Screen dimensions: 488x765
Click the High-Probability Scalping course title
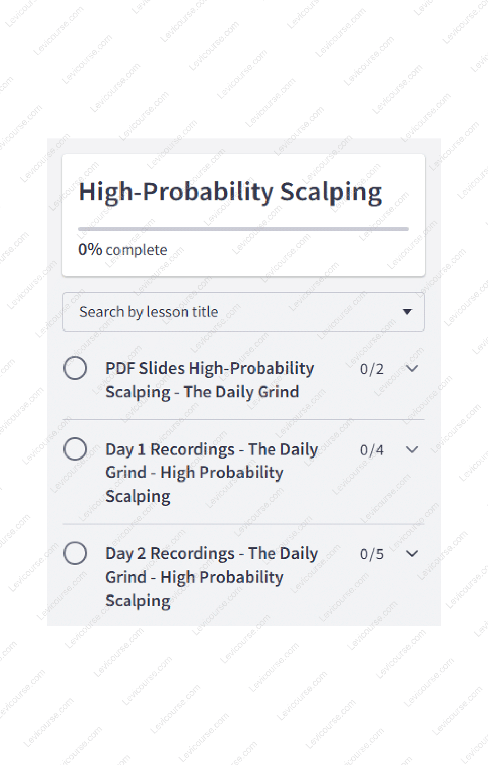click(231, 192)
